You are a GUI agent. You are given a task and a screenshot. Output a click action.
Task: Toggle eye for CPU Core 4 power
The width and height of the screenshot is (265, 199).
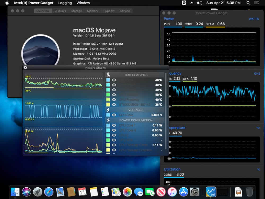pos(114,130)
